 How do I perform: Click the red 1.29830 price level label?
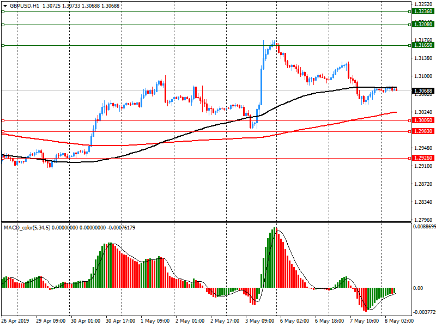423,131
